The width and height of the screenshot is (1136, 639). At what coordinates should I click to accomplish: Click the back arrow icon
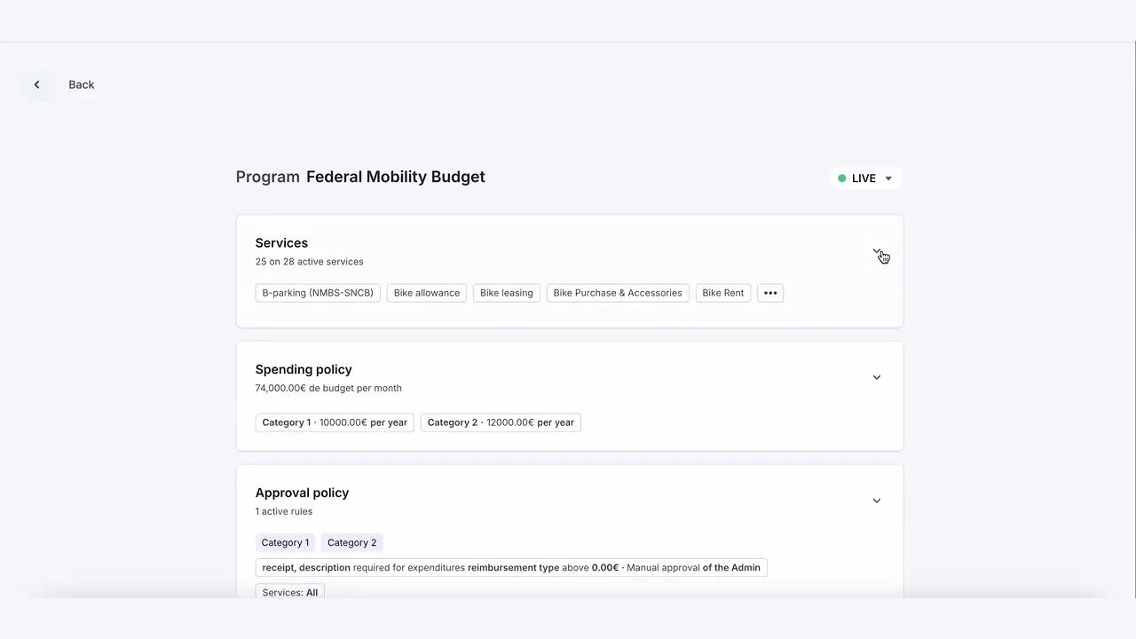[x=36, y=84]
